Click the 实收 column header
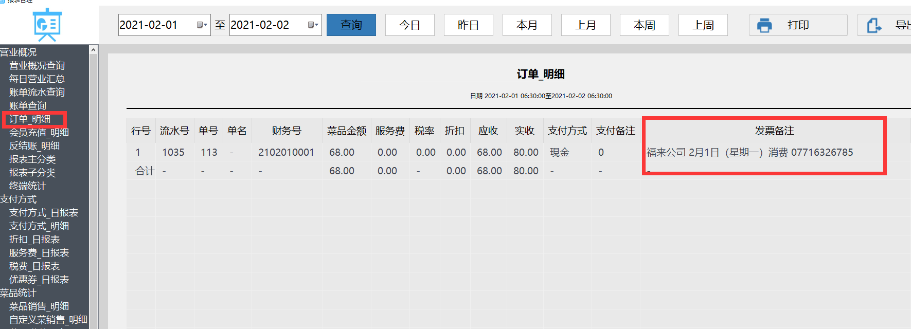Image resolution: width=911 pixels, height=329 pixels. 525,131
